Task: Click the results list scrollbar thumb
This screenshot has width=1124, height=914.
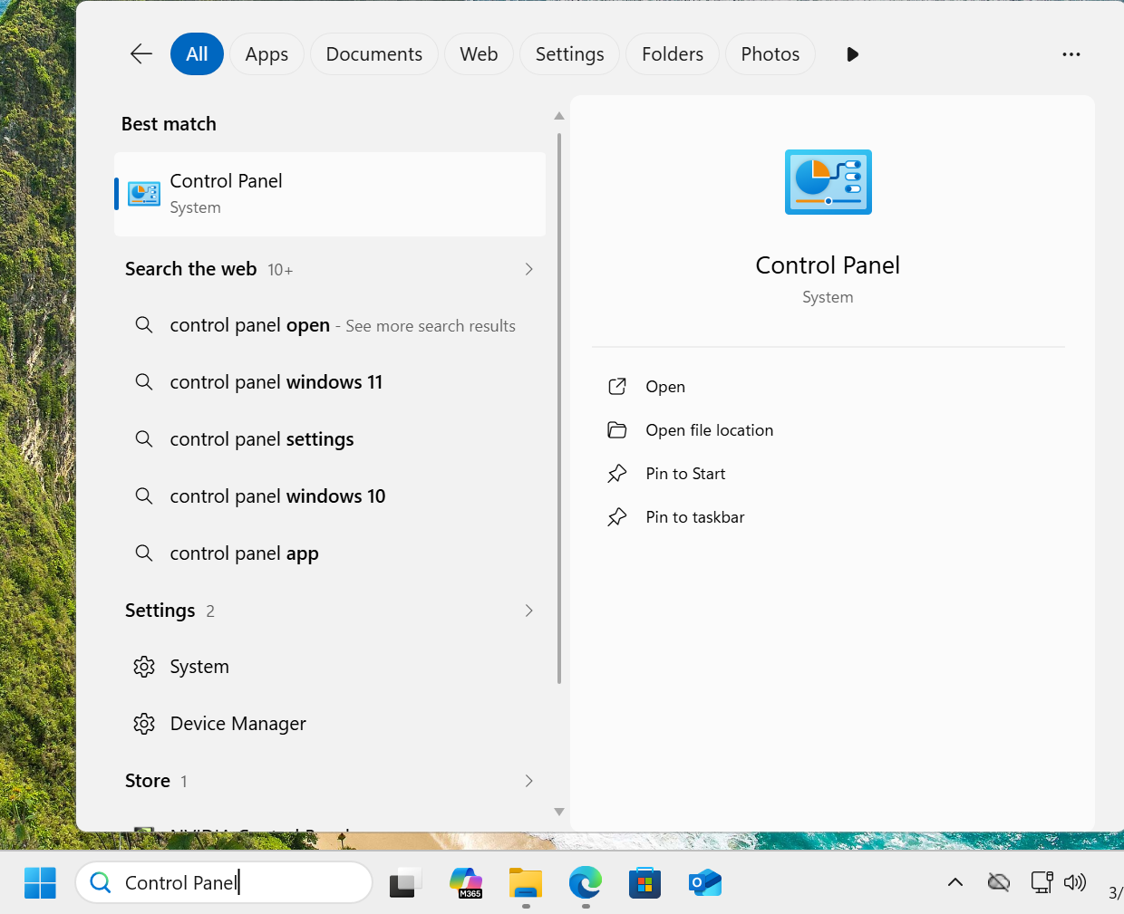Action: 559,408
